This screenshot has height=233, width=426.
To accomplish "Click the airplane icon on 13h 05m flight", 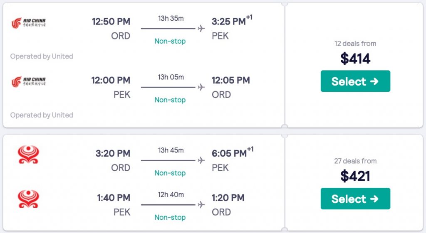I will [201, 87].
